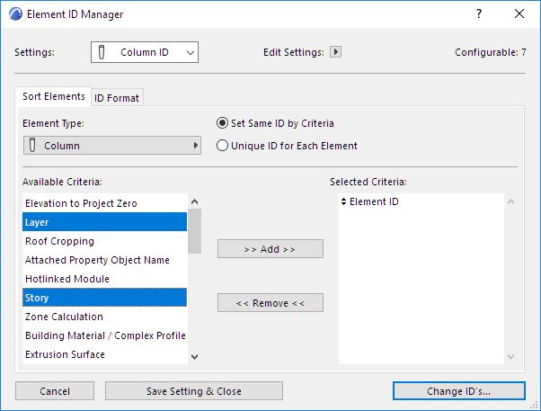Screen dimensions: 541x411
Task: Open the Column ID settings dropdown
Action: [x=144, y=52]
